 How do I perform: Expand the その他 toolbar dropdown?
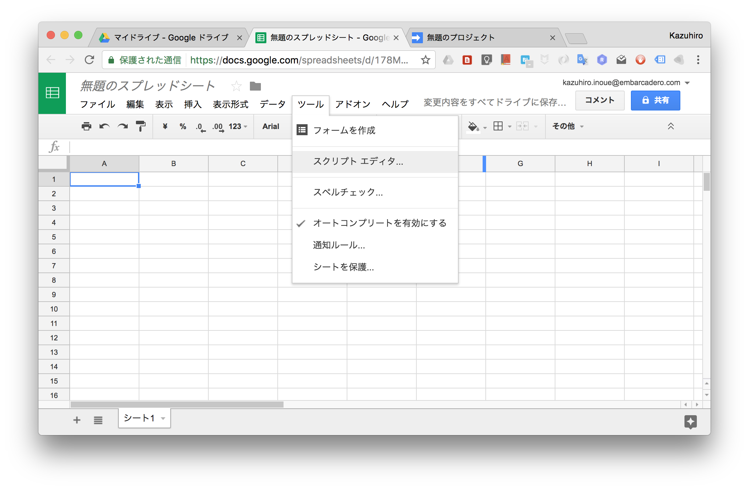pos(568,126)
